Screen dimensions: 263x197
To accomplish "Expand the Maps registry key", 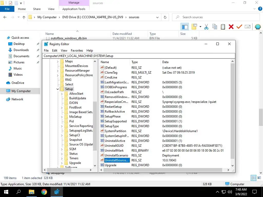I will (58, 62).
